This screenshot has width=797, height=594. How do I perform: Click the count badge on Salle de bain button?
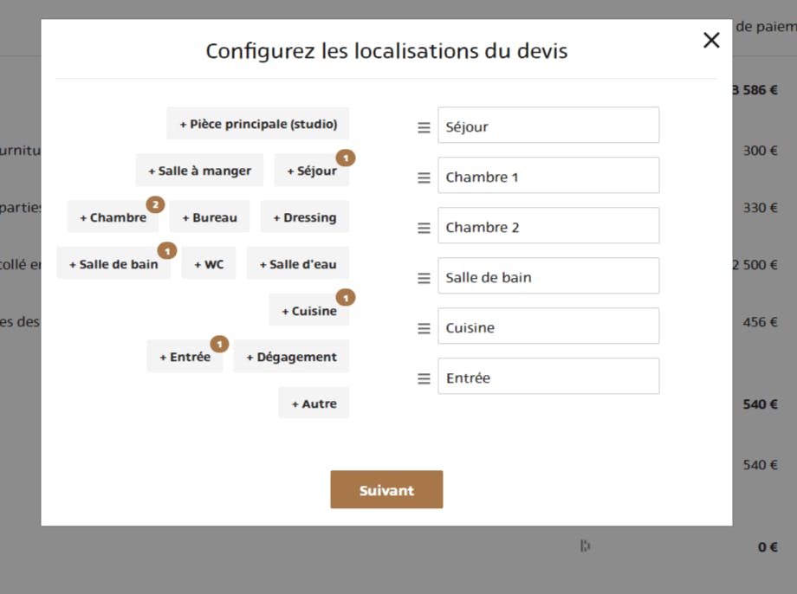coord(167,251)
